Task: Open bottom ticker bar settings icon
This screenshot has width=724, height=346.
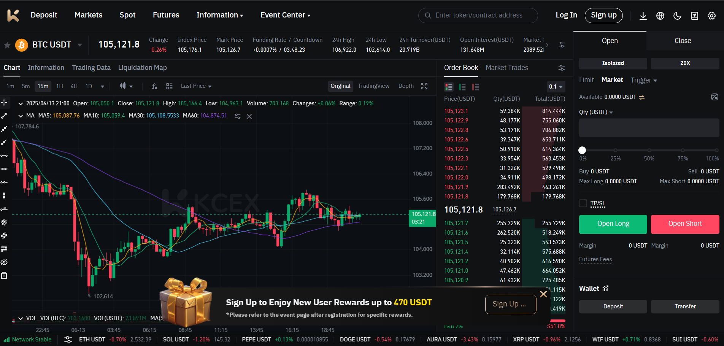Action: click(68, 340)
